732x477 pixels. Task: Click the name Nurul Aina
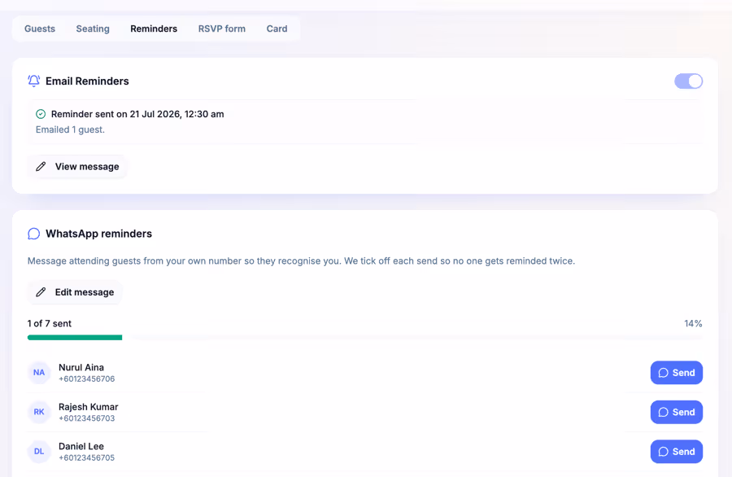(81, 367)
